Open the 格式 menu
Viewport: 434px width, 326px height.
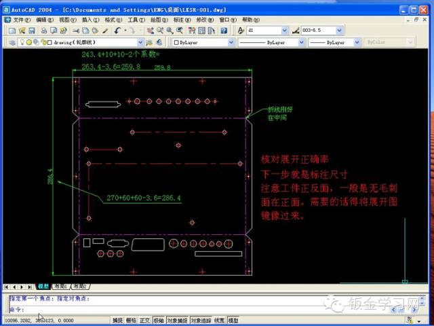(113, 20)
